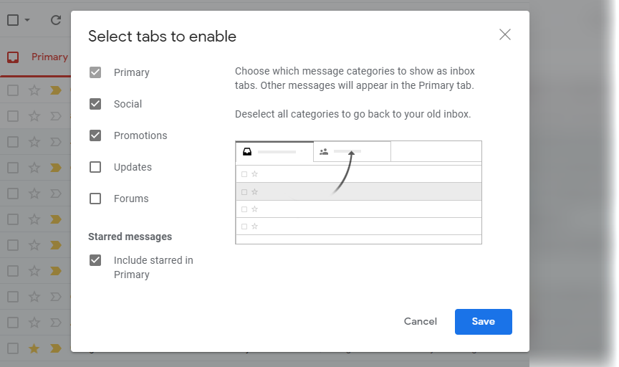Click the grayed Primary checkbox
Viewport: 619px width, 367px height.
click(x=95, y=72)
